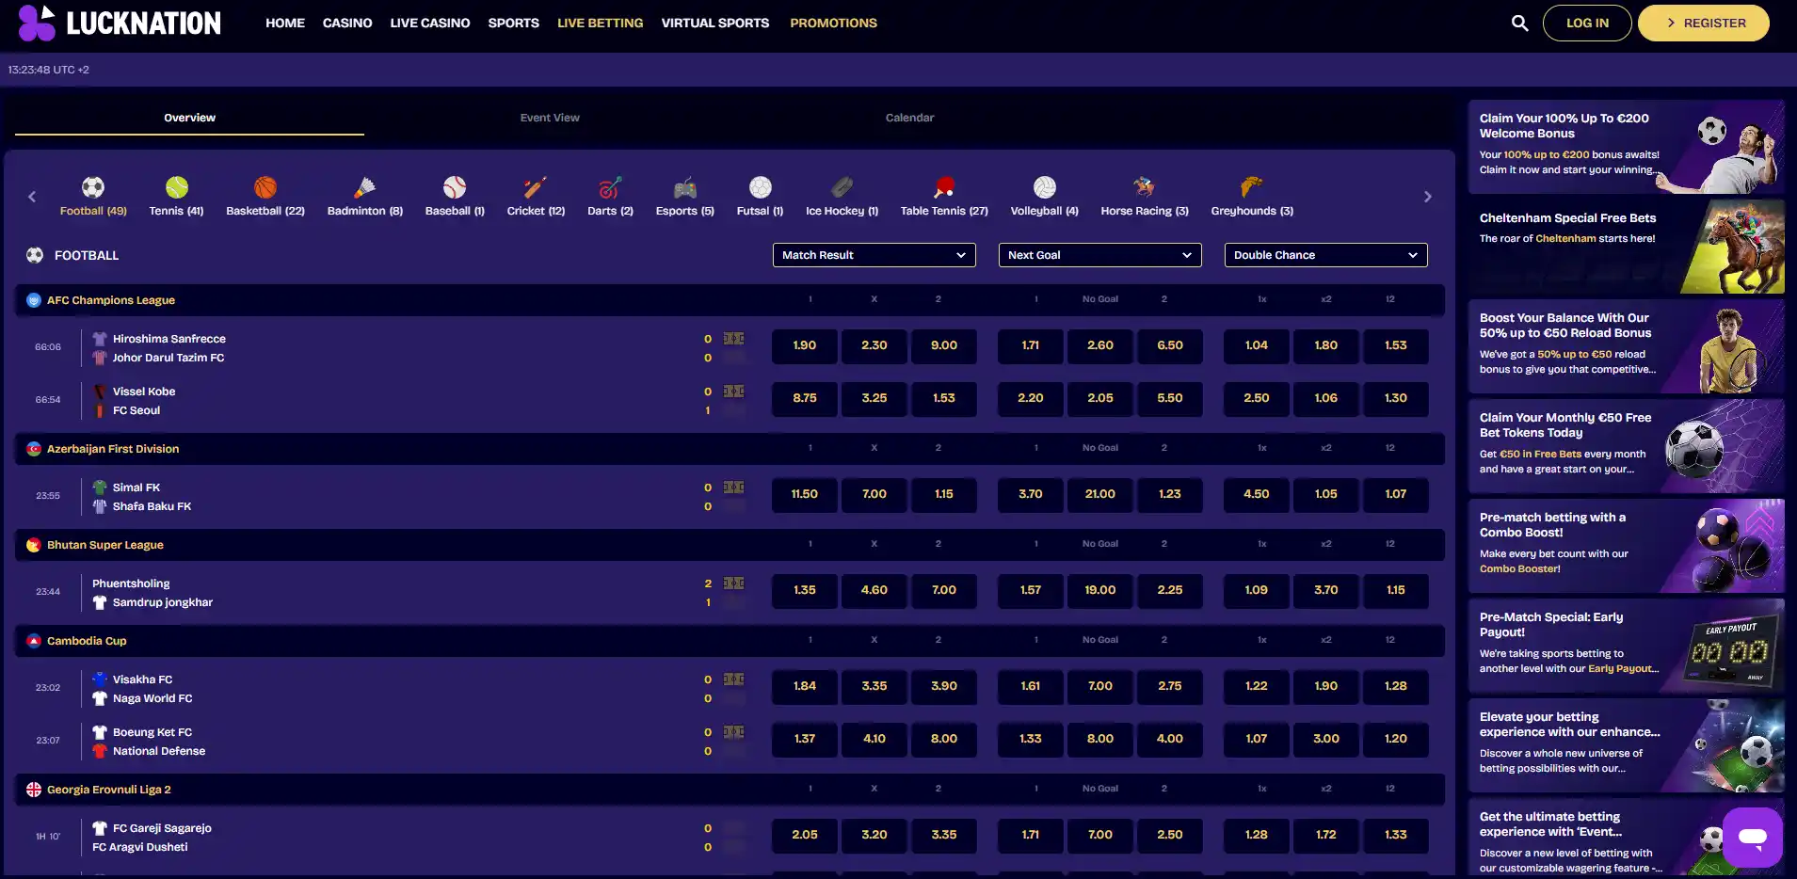This screenshot has height=879, width=1797.
Task: Open the Hiroshima Sanfrecce match
Action: click(169, 339)
